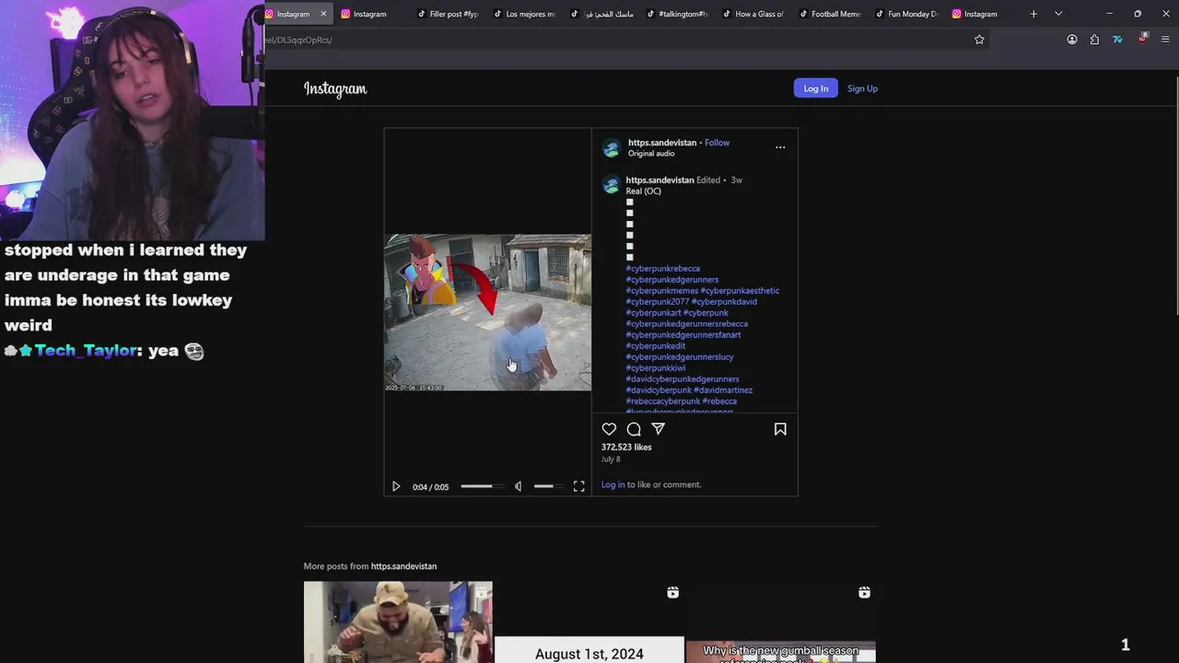
Task: Switch to the 'How a Glass of' tab
Action: pyautogui.click(x=753, y=14)
